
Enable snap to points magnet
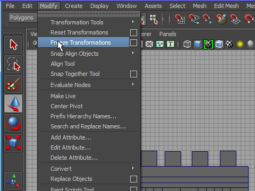(207, 19)
